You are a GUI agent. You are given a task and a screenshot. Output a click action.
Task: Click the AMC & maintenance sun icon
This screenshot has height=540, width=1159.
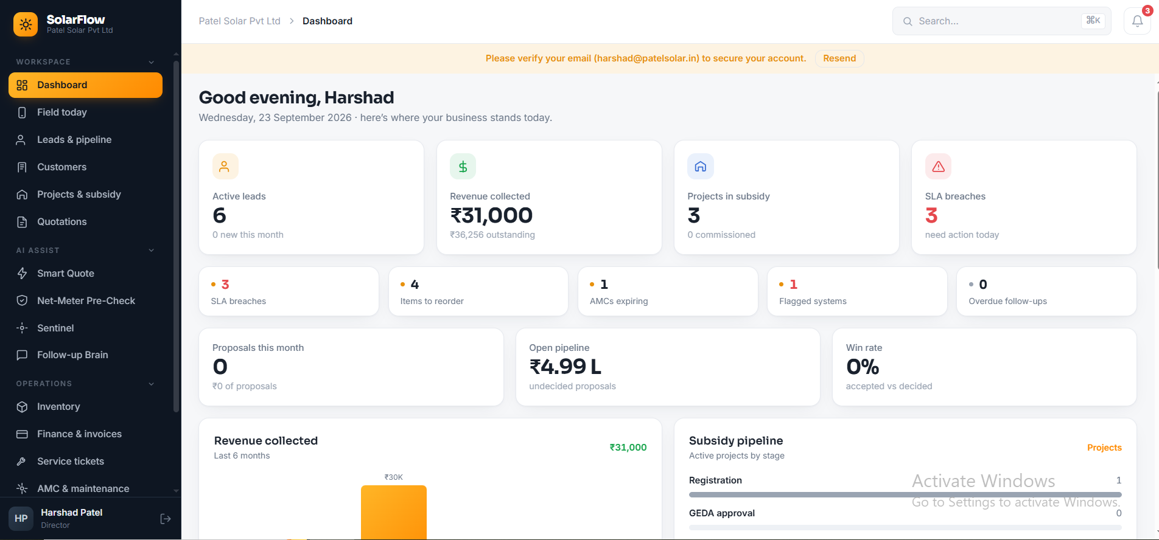(22, 489)
